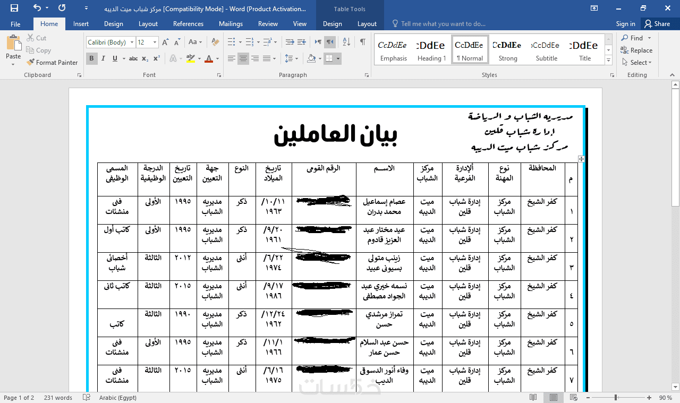Paste the clipboard contents

[13, 50]
